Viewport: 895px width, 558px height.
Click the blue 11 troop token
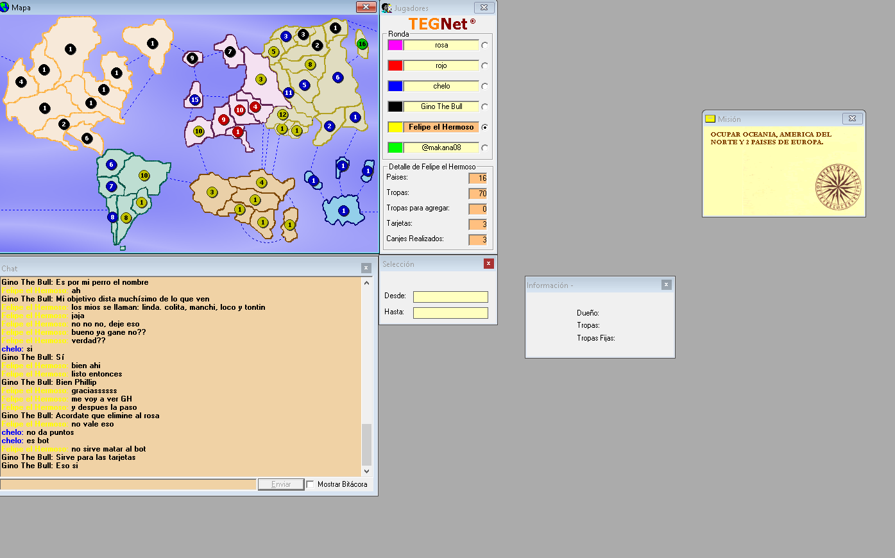point(289,93)
